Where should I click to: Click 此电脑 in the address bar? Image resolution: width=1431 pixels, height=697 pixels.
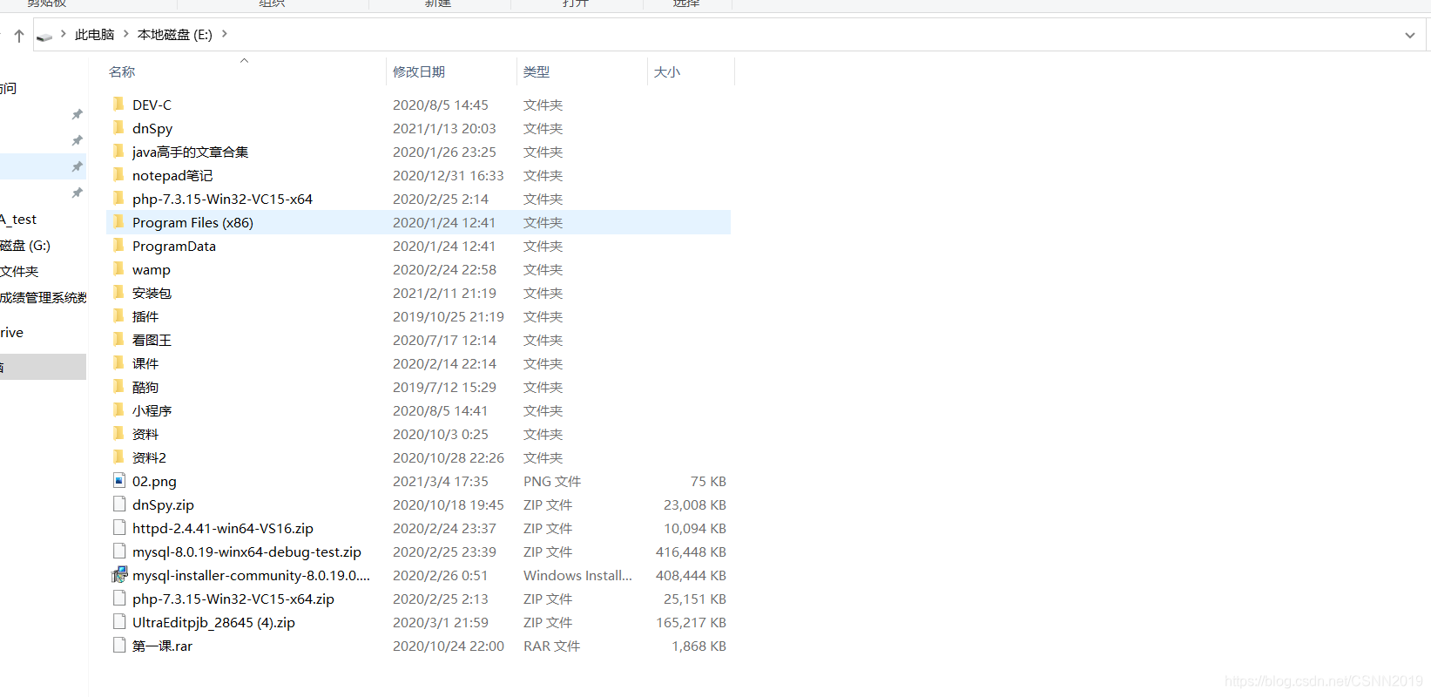(95, 35)
